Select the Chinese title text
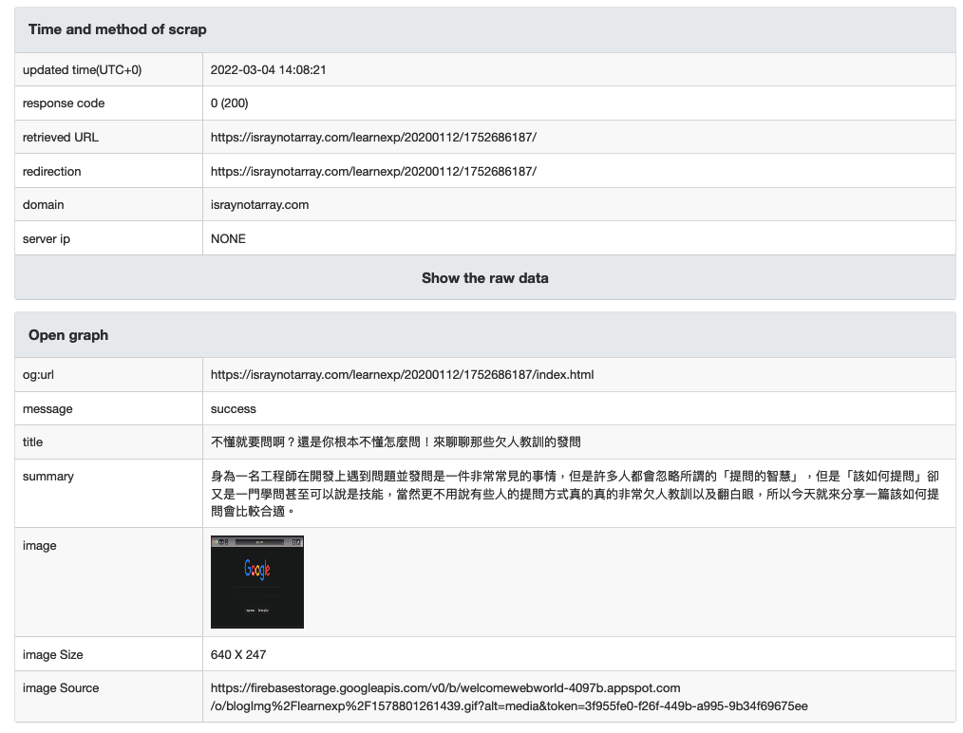 395,442
